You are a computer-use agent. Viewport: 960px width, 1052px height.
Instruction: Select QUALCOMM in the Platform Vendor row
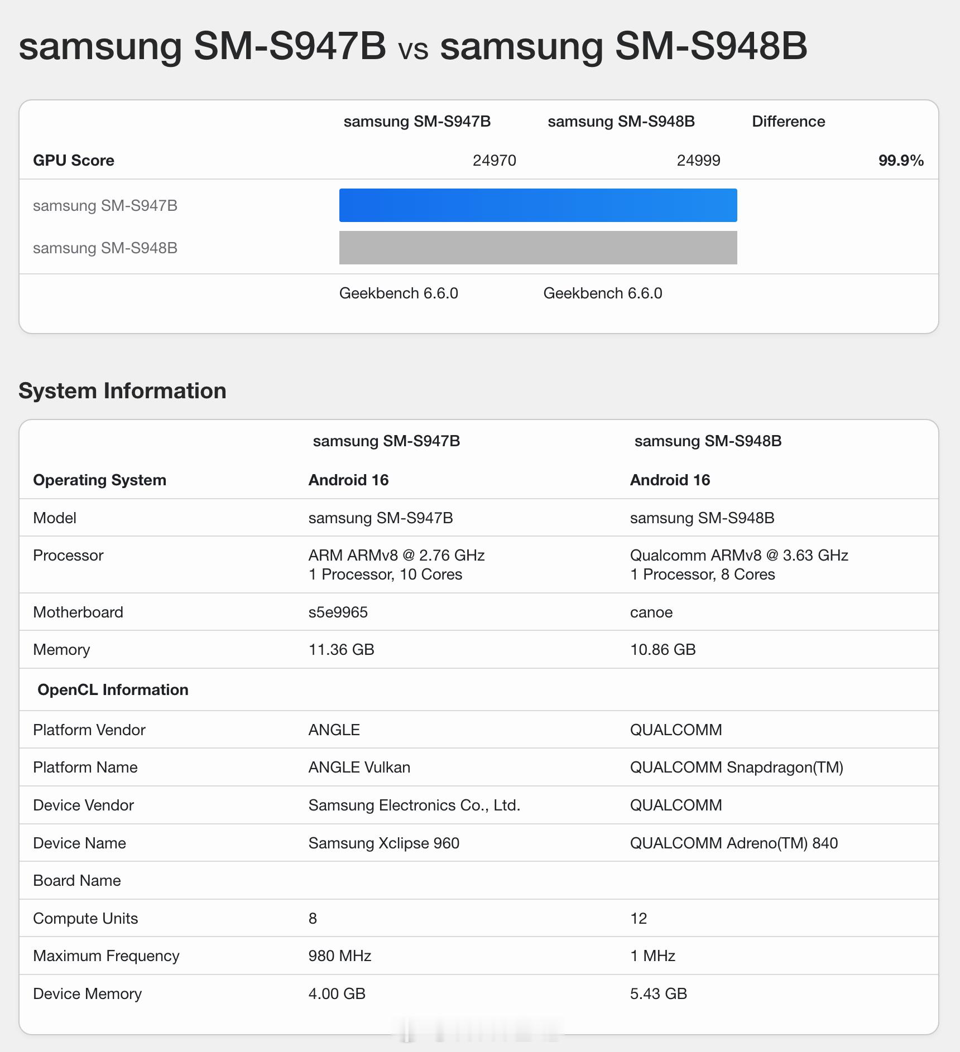click(676, 730)
